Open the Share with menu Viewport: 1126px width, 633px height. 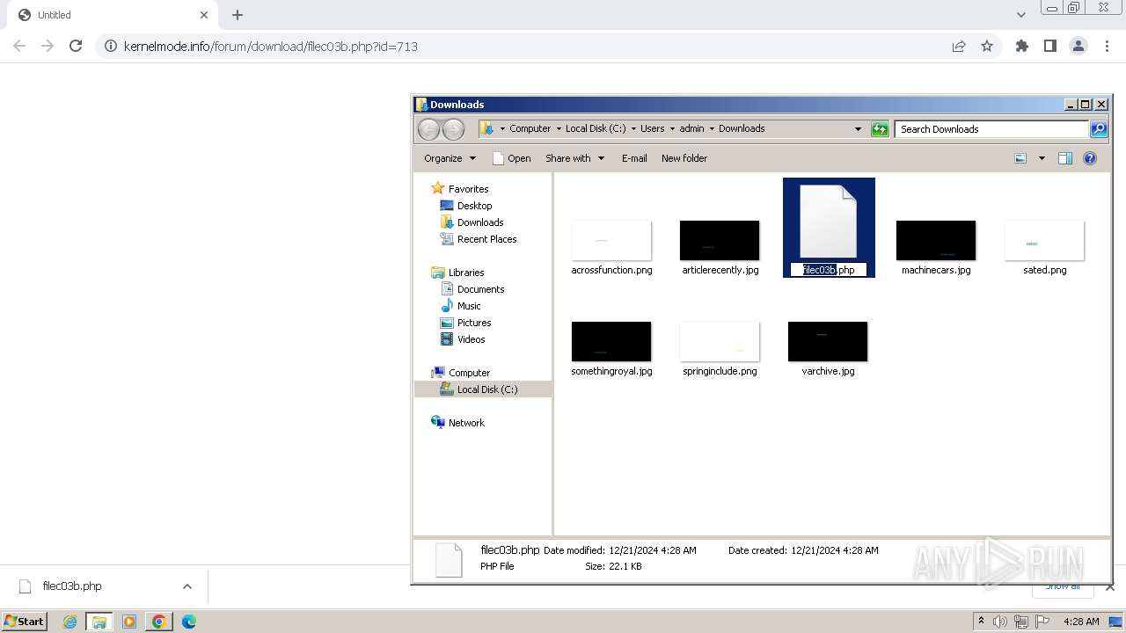point(575,158)
